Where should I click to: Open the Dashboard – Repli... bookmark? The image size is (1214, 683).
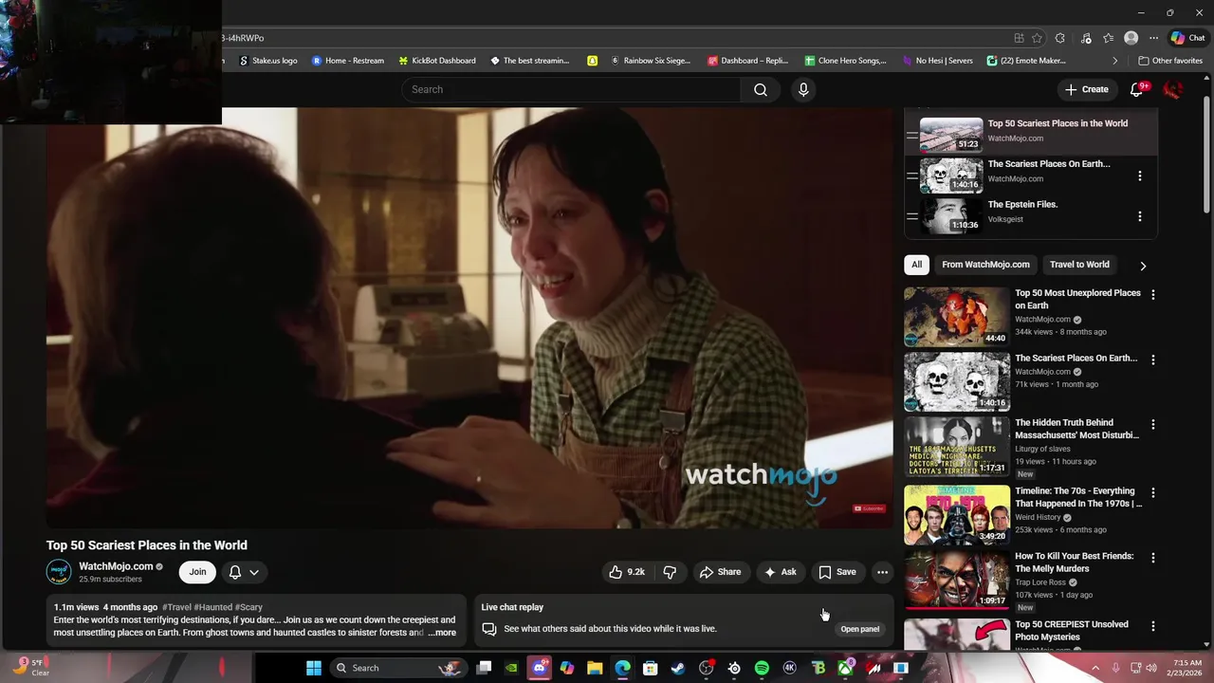[748, 61]
